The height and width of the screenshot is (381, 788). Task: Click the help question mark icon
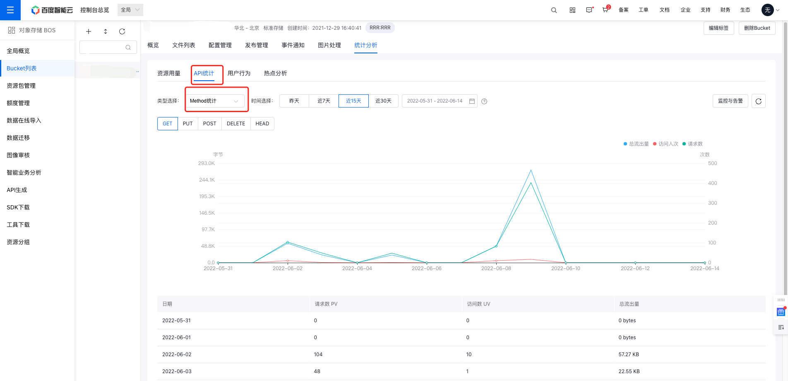pyautogui.click(x=484, y=101)
